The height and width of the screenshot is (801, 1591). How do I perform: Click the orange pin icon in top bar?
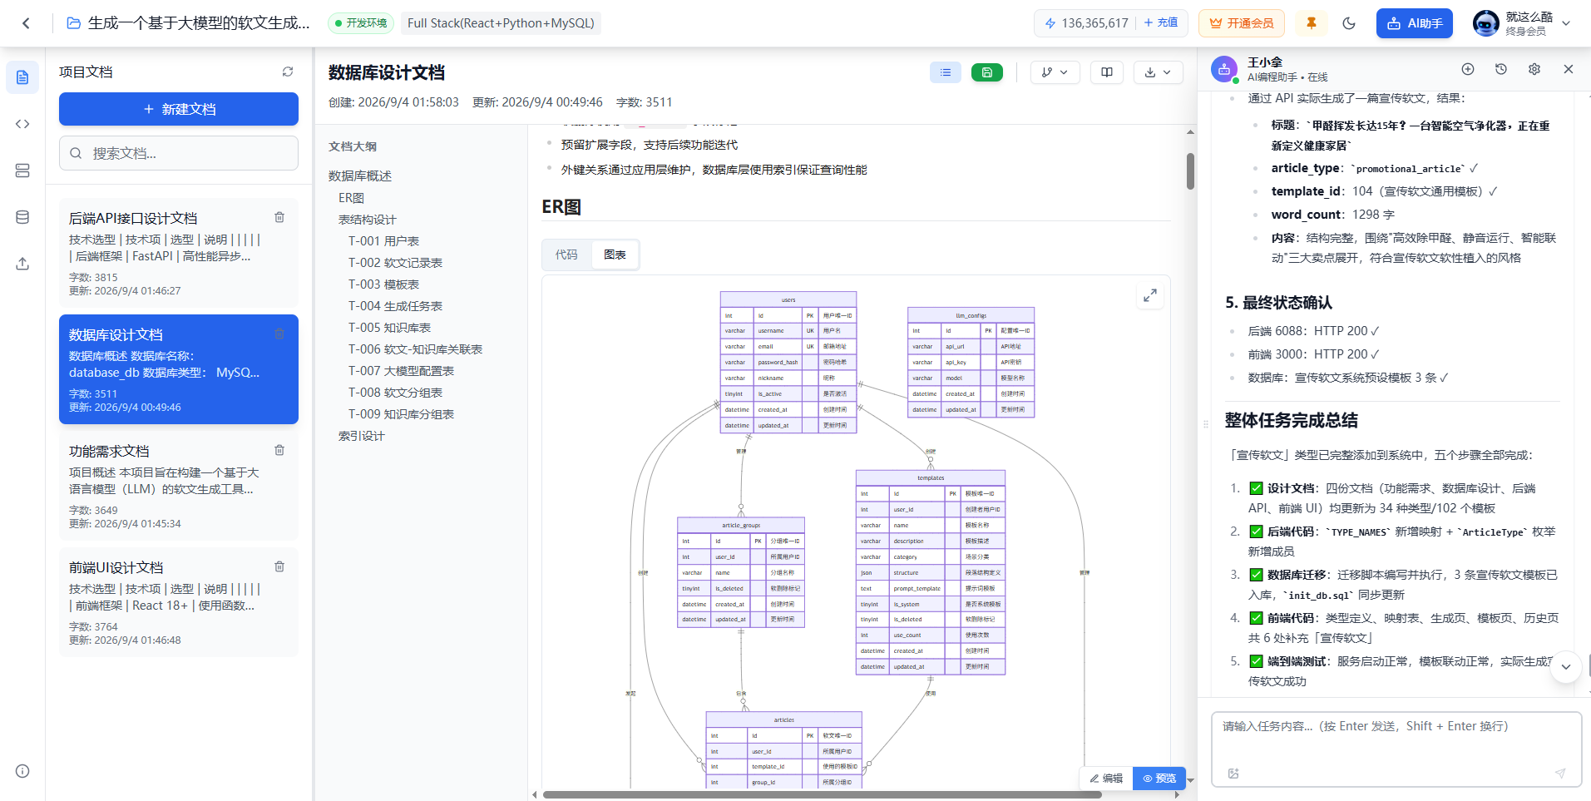tap(1312, 23)
